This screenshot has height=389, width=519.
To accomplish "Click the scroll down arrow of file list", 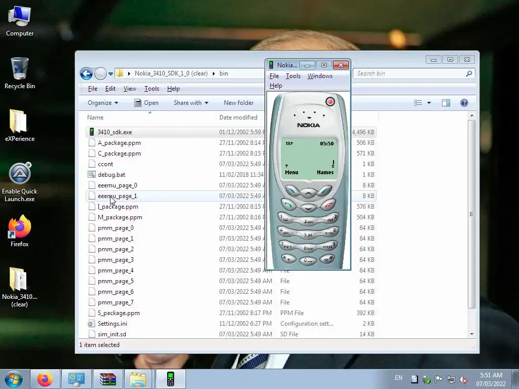I will pyautogui.click(x=472, y=334).
